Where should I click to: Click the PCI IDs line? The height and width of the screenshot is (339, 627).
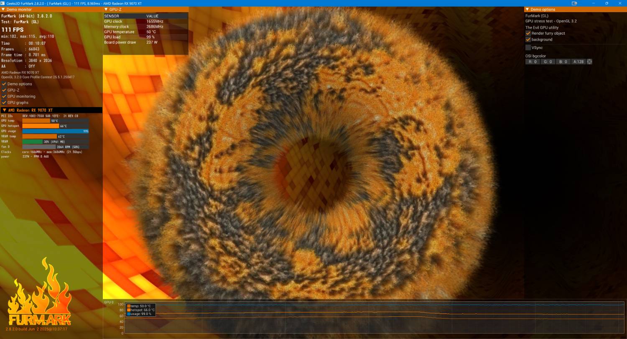click(x=40, y=116)
